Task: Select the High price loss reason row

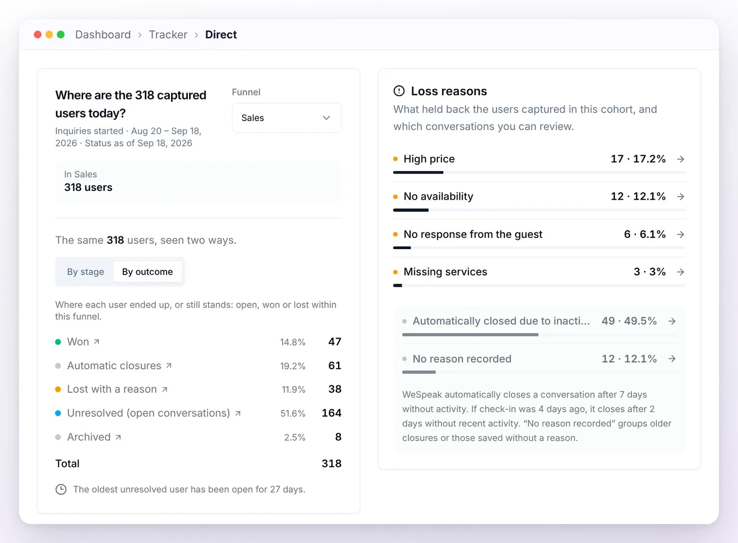Action: pos(539,162)
